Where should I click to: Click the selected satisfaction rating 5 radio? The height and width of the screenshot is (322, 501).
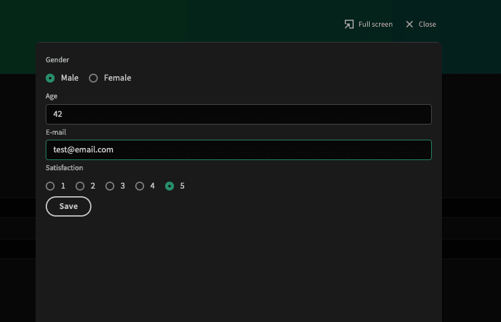(170, 186)
